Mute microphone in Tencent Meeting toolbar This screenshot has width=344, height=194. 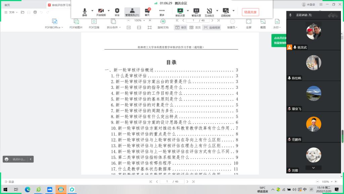pos(85,12)
